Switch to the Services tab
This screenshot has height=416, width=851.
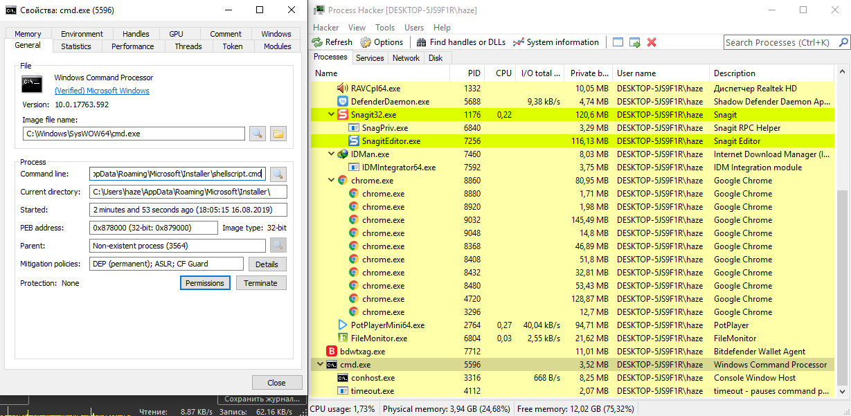pyautogui.click(x=370, y=58)
